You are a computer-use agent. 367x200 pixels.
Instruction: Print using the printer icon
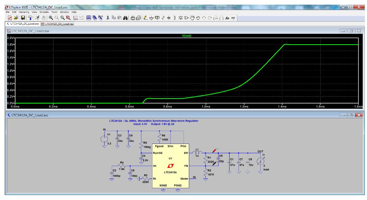click(x=132, y=18)
